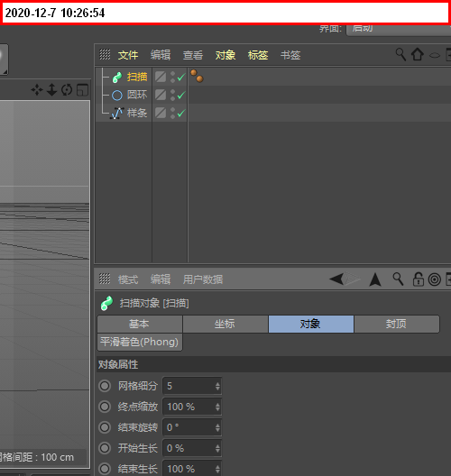Open the 对象 menu in object manager

[x=225, y=55]
